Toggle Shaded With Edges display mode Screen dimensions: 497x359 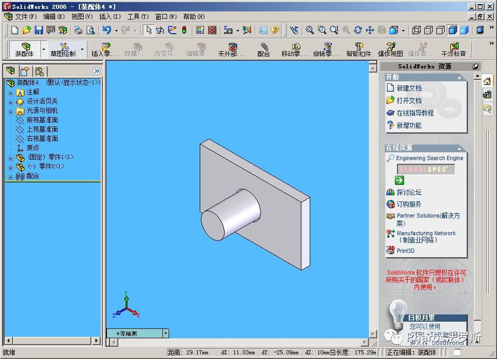(452, 30)
